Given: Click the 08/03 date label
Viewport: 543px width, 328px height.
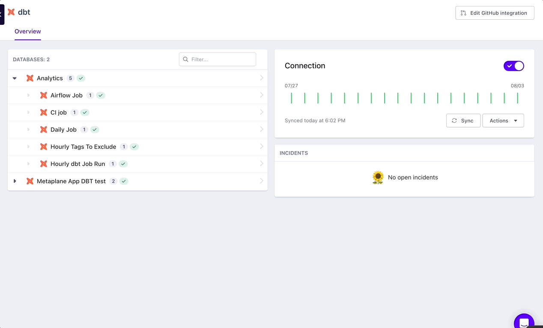Looking at the screenshot, I should tap(517, 86).
